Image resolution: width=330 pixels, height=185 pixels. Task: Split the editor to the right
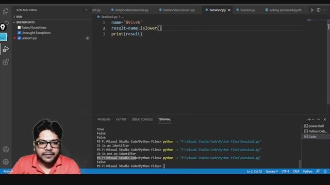pos(319,10)
